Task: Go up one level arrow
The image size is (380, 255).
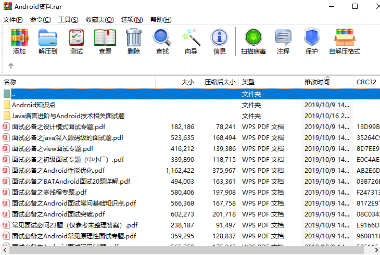Action: (10, 66)
